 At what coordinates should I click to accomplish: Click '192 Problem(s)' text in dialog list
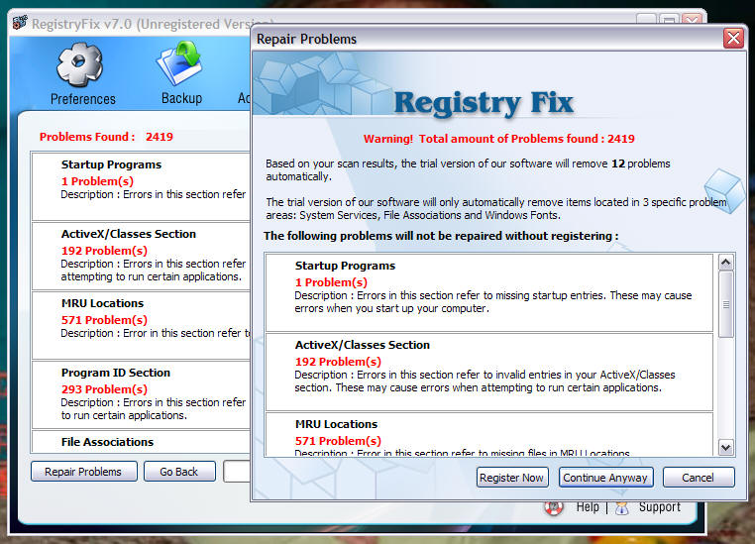pyautogui.click(x=338, y=362)
